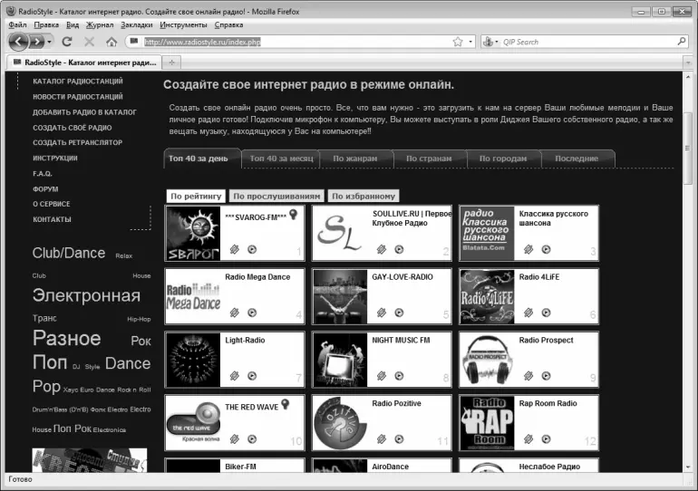698x491 pixels.
Task: Reload the page with the browser refresh icon
Action: tap(67, 42)
